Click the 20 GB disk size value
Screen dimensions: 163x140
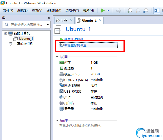point(95,74)
